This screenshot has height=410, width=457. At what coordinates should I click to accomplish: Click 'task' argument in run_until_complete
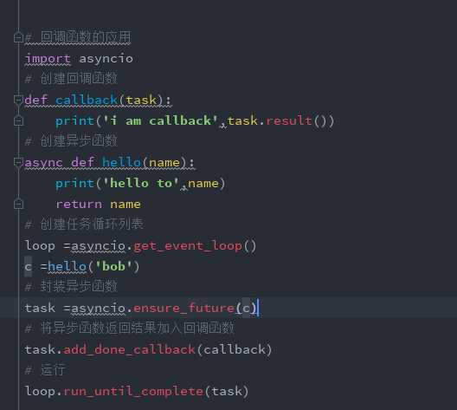coord(227,391)
